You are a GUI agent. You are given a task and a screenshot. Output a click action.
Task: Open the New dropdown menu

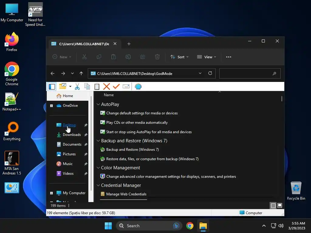coord(62,57)
